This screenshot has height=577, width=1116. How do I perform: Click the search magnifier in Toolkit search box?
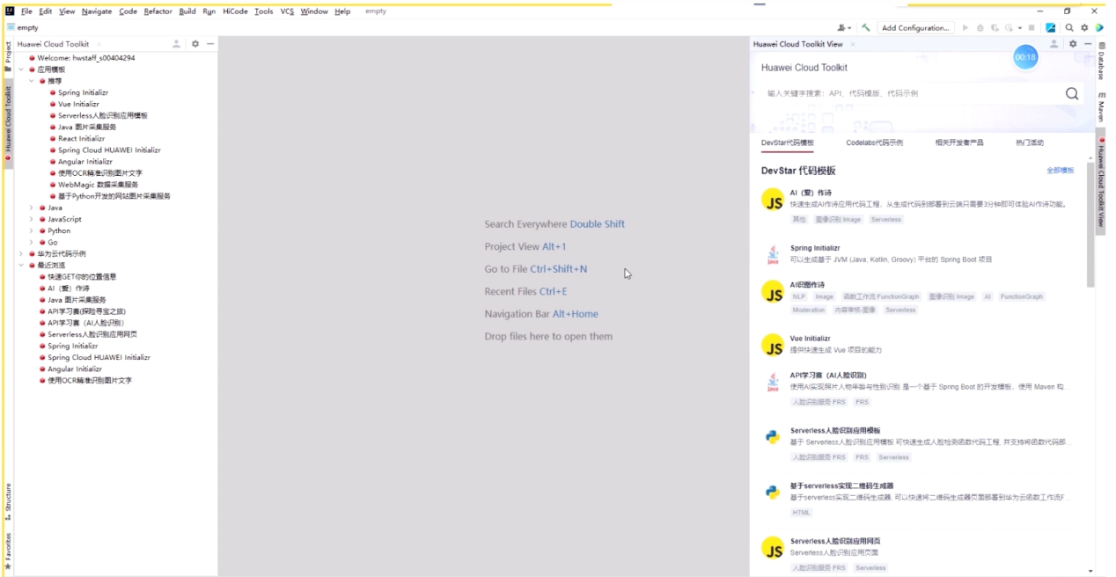click(x=1072, y=93)
